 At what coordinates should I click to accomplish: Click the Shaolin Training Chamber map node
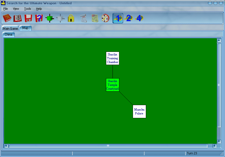click(112, 58)
